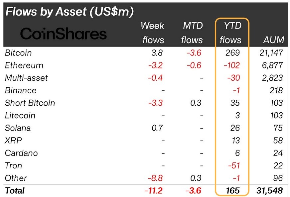Click the Flows by Asset title
The width and height of the screenshot is (290, 197).
[x=70, y=12]
